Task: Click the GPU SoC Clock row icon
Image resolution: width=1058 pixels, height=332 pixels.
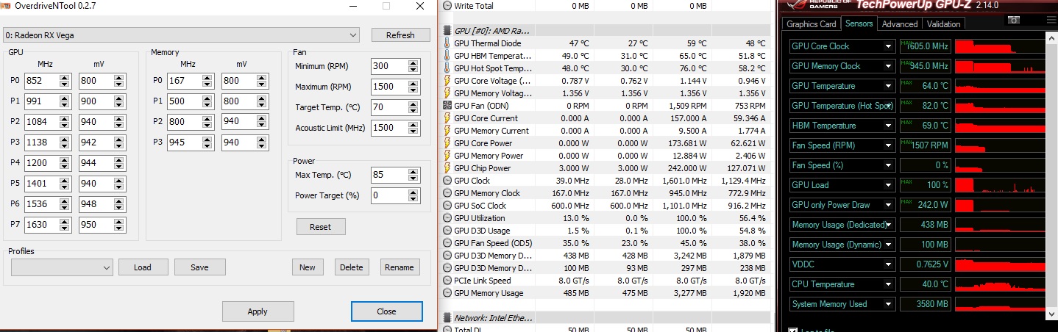Action: (447, 206)
